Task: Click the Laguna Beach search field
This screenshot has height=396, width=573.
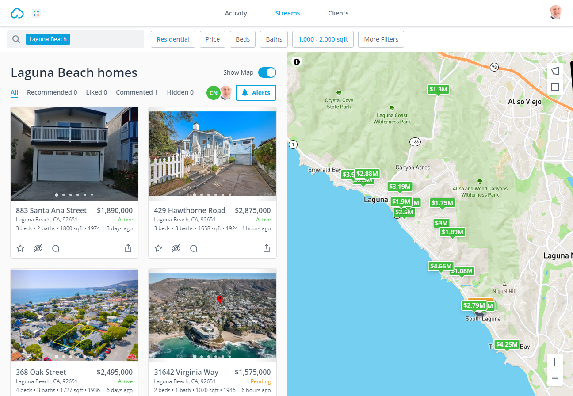Action: [76, 39]
